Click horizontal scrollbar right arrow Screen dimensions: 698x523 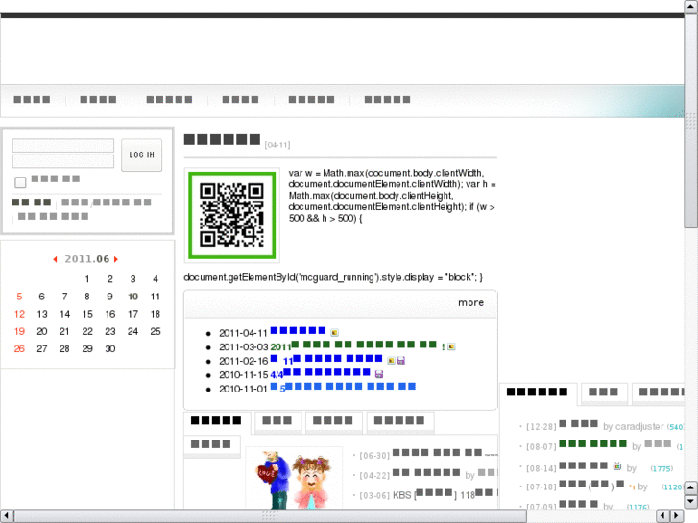tap(677, 516)
